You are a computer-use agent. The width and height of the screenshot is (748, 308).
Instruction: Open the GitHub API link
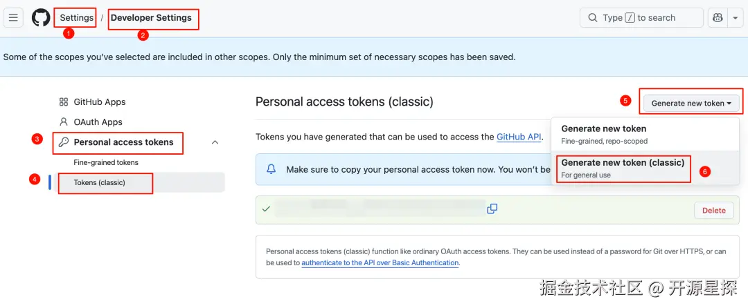[x=519, y=137]
